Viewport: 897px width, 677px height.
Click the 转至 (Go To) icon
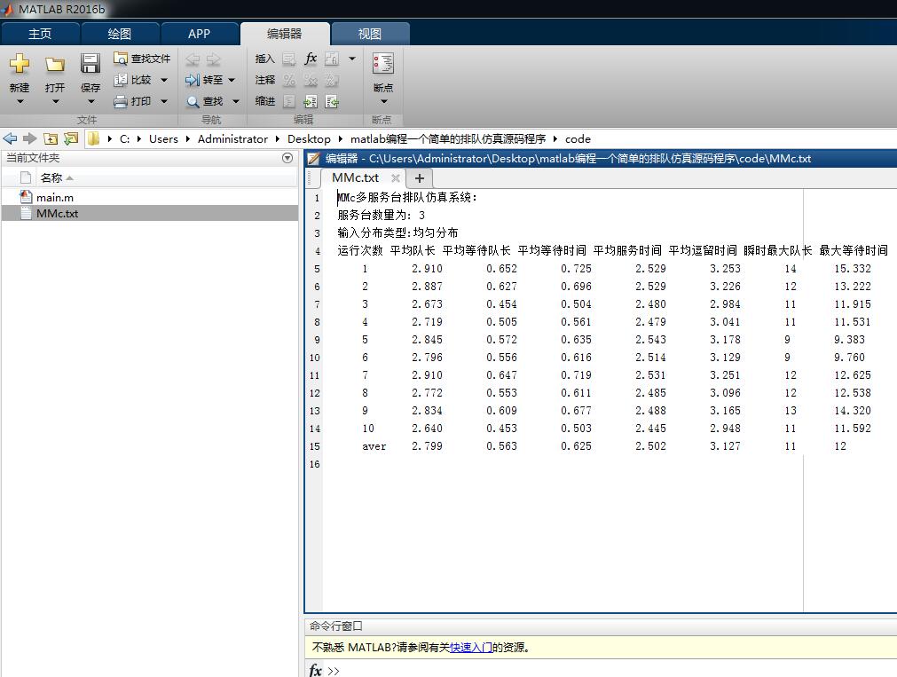click(x=193, y=80)
